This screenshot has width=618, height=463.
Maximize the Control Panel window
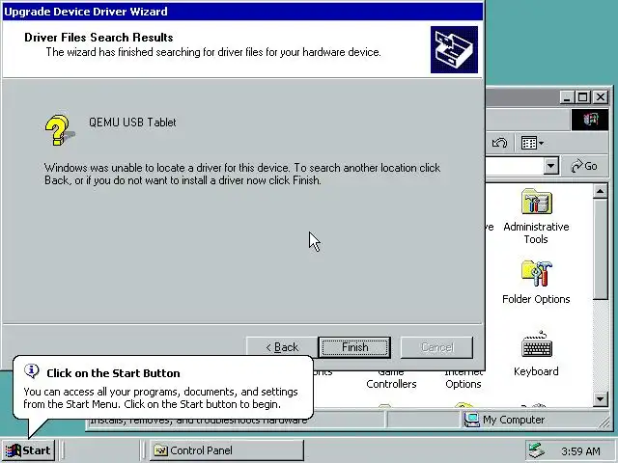[x=582, y=96]
